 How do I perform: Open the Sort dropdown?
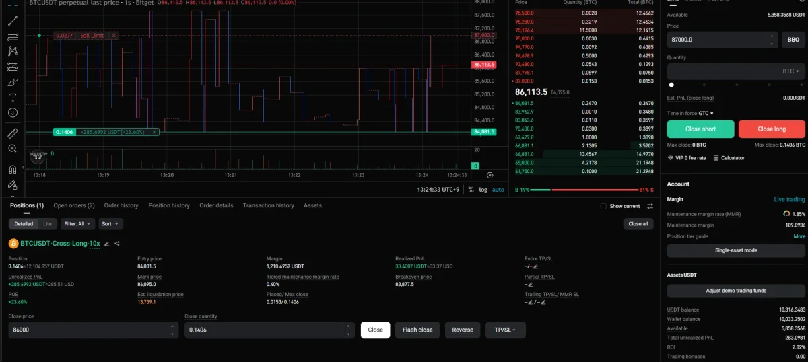click(110, 223)
